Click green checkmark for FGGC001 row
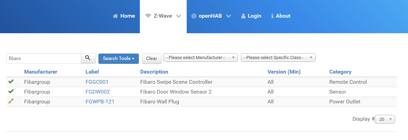408x140 pixels. pyautogui.click(x=11, y=82)
